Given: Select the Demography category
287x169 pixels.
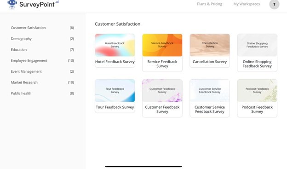Looking at the screenshot, I should click(x=42, y=39).
